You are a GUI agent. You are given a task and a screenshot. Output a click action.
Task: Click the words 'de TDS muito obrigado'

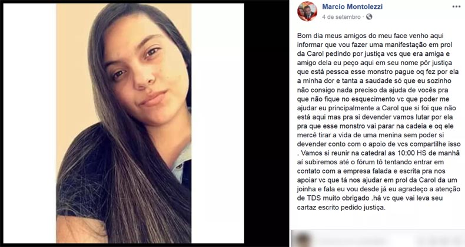pyautogui.click(x=330, y=198)
